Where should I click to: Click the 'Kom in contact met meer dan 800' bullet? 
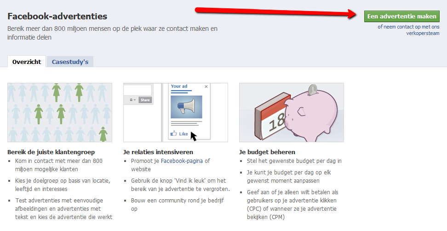point(59,165)
